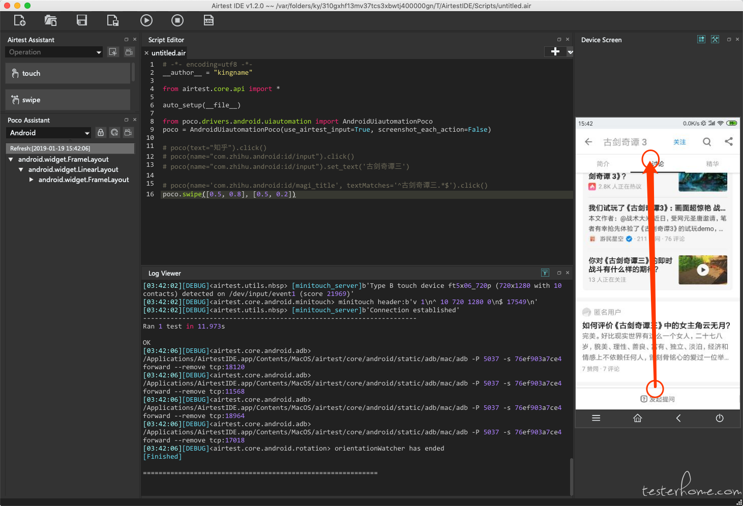Stop script execution button
The width and height of the screenshot is (743, 506).
(x=177, y=20)
